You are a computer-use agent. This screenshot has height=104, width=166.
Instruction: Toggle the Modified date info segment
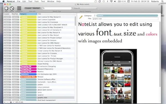pyautogui.click(x=36, y=8)
